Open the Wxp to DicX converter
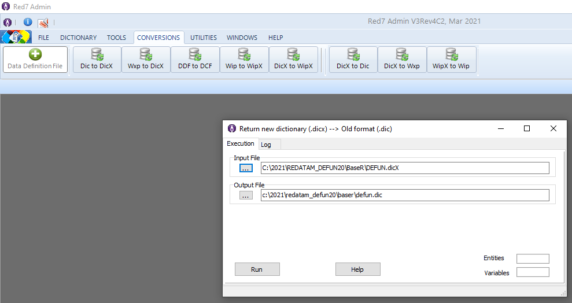The height and width of the screenshot is (303, 572). coord(146,60)
